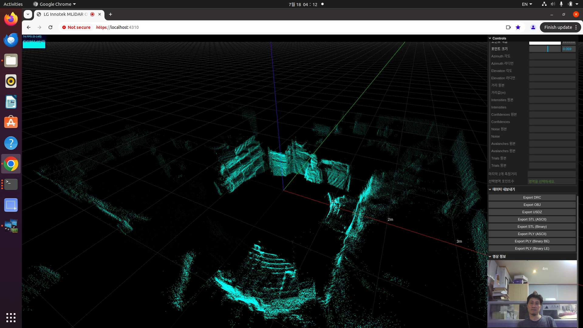Screen dimensions: 583x328
Task: Go back in Chrome history
Action: click(29, 27)
